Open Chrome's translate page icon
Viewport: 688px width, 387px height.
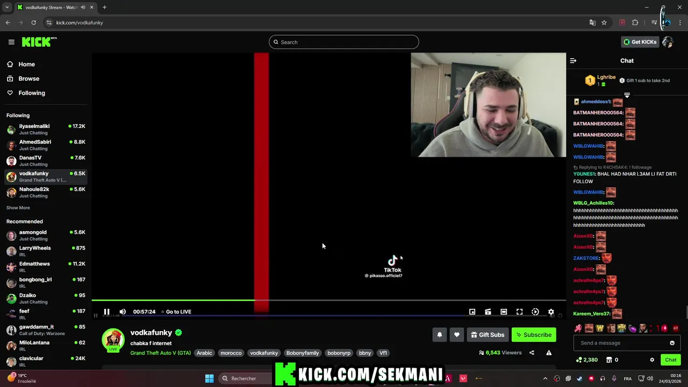pos(592,23)
